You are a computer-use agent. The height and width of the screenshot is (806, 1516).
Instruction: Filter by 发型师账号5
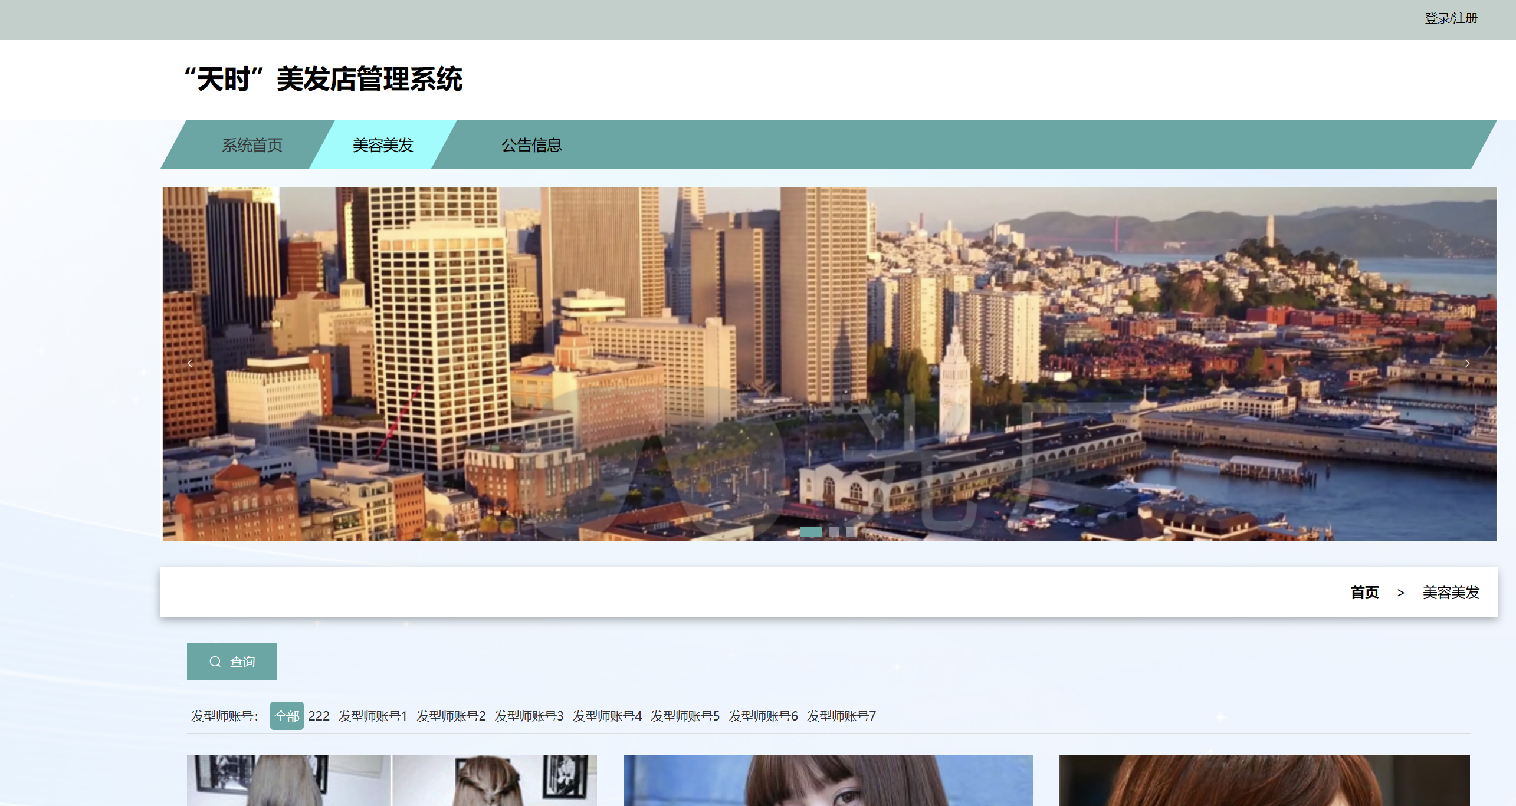point(685,716)
